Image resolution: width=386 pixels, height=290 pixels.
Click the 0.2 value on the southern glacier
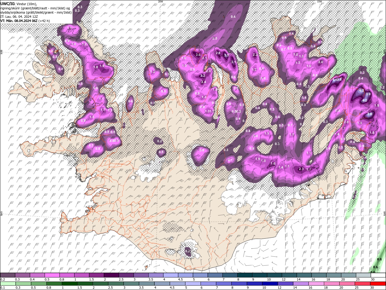[x=187, y=251]
